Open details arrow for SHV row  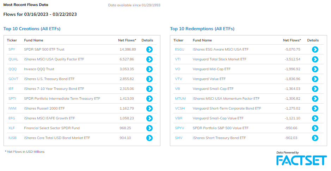pyautogui.click(x=315, y=138)
